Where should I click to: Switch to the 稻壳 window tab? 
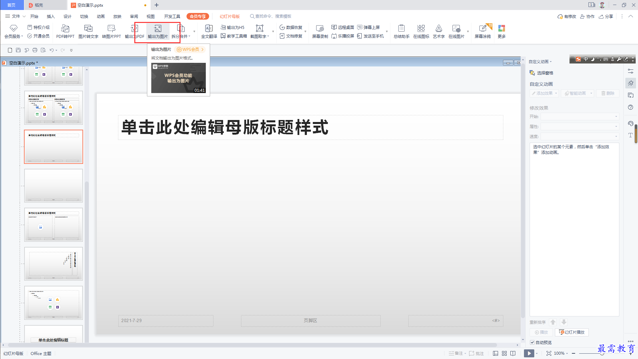click(x=46, y=5)
